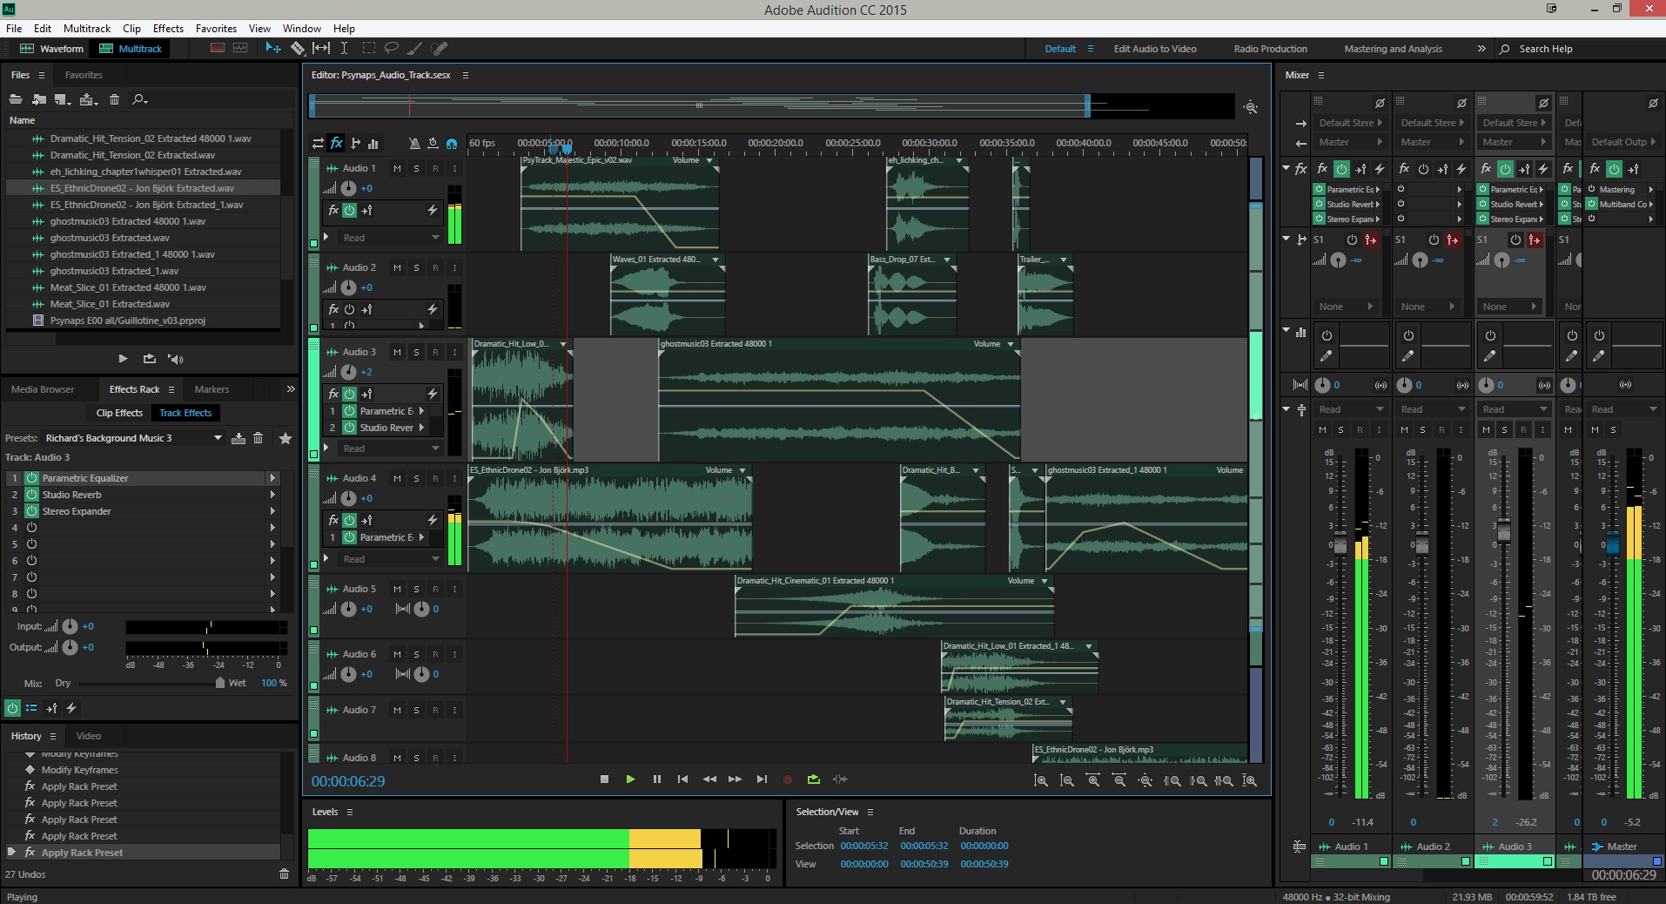Mute the Audio 5 track

(397, 589)
